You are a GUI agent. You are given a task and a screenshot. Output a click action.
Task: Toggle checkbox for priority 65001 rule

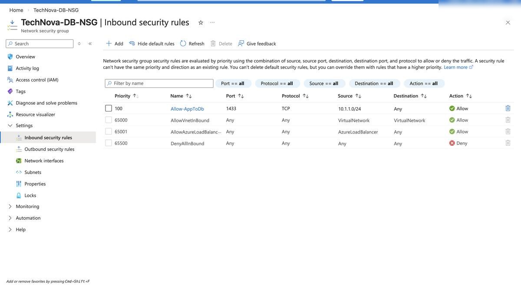(109, 131)
